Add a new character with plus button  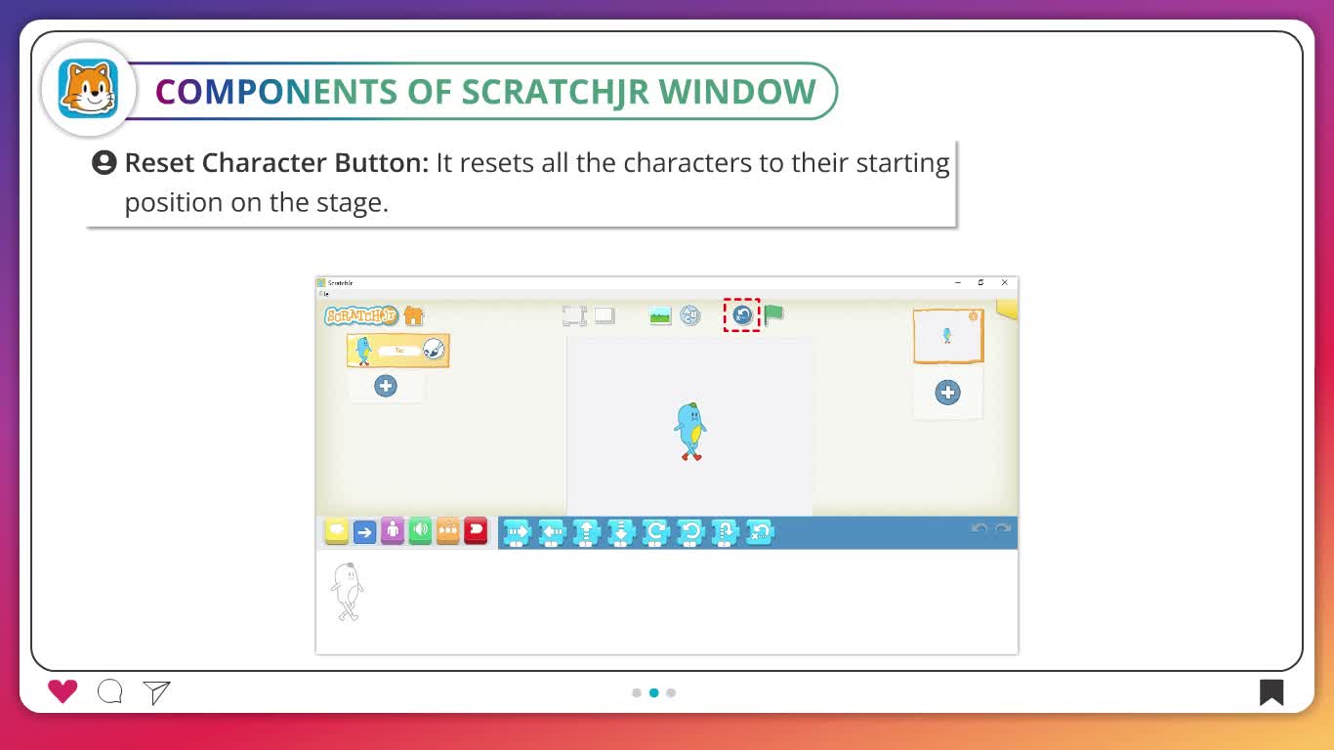(x=386, y=386)
